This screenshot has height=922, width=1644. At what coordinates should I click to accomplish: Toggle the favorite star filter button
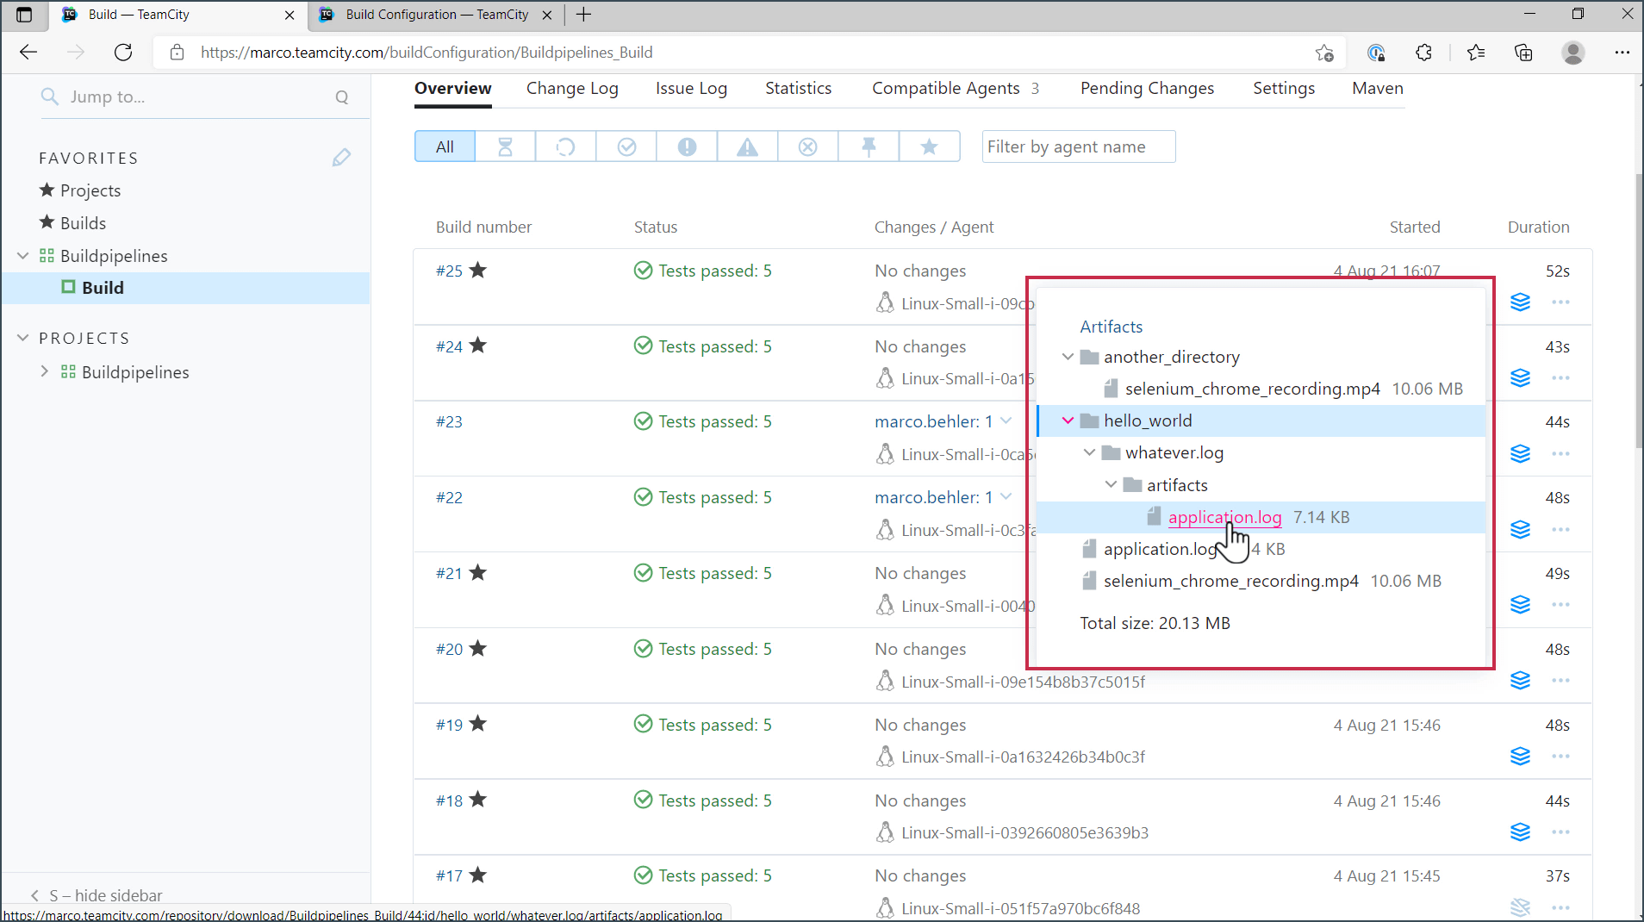point(929,146)
